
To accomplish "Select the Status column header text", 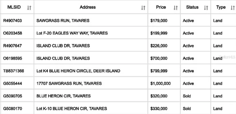I will tap(192, 7).
